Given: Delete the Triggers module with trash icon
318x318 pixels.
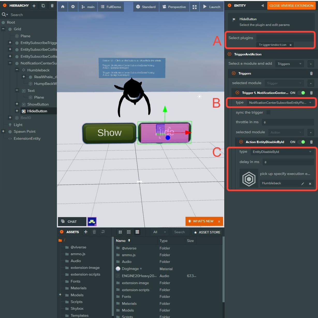Looking at the screenshot, I should coord(311,73).
